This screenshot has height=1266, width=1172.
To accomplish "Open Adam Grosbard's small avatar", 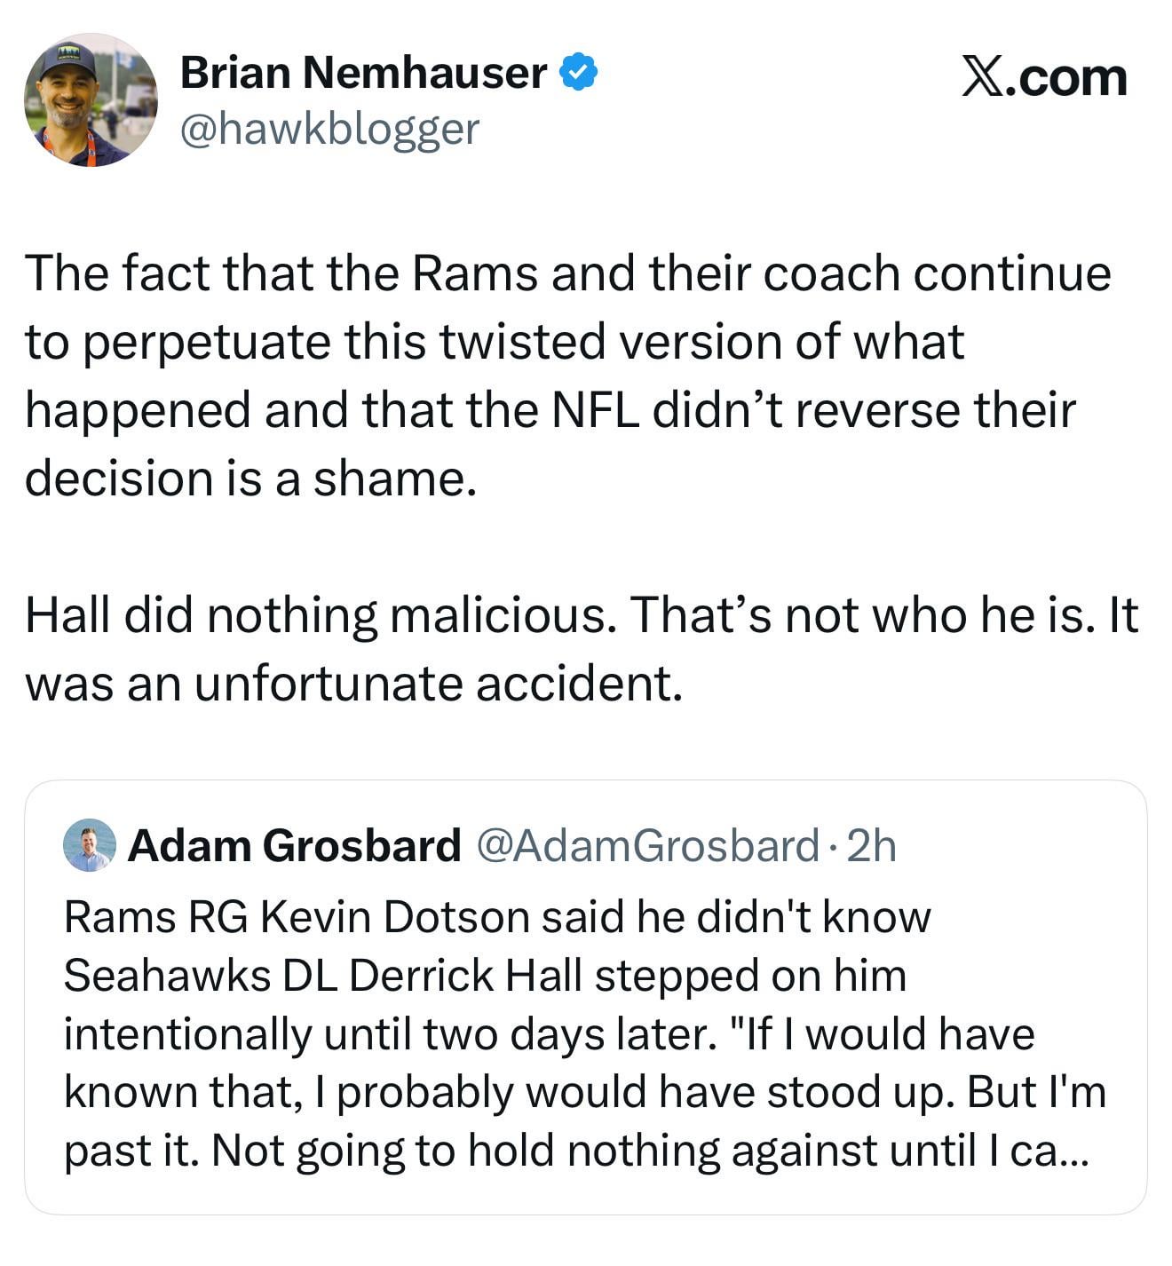I will click(x=90, y=845).
